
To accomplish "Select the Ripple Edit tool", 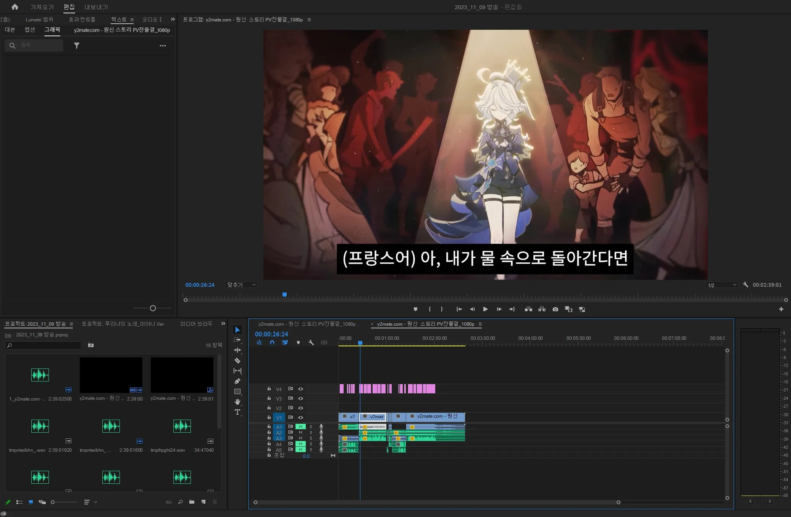I will point(237,350).
